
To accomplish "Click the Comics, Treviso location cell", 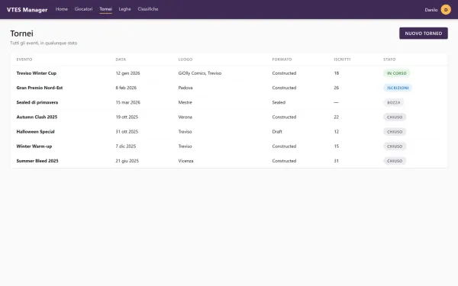I will pyautogui.click(x=200, y=73).
